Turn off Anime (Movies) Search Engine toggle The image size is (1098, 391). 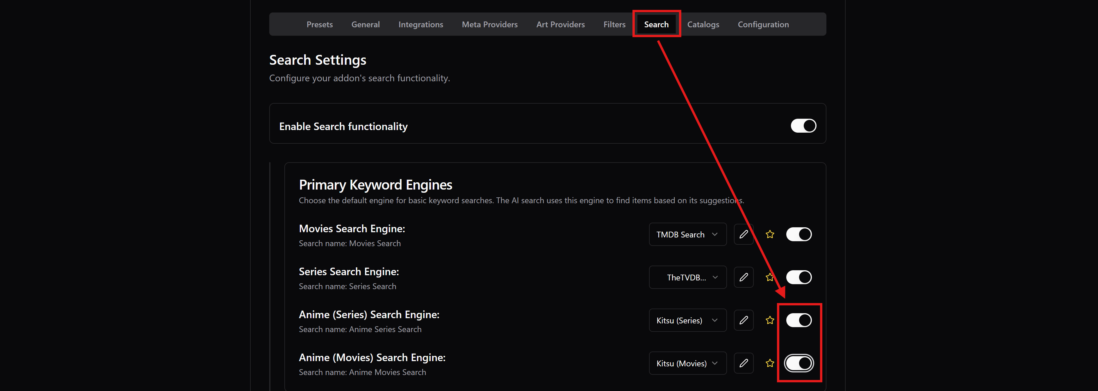(799, 363)
